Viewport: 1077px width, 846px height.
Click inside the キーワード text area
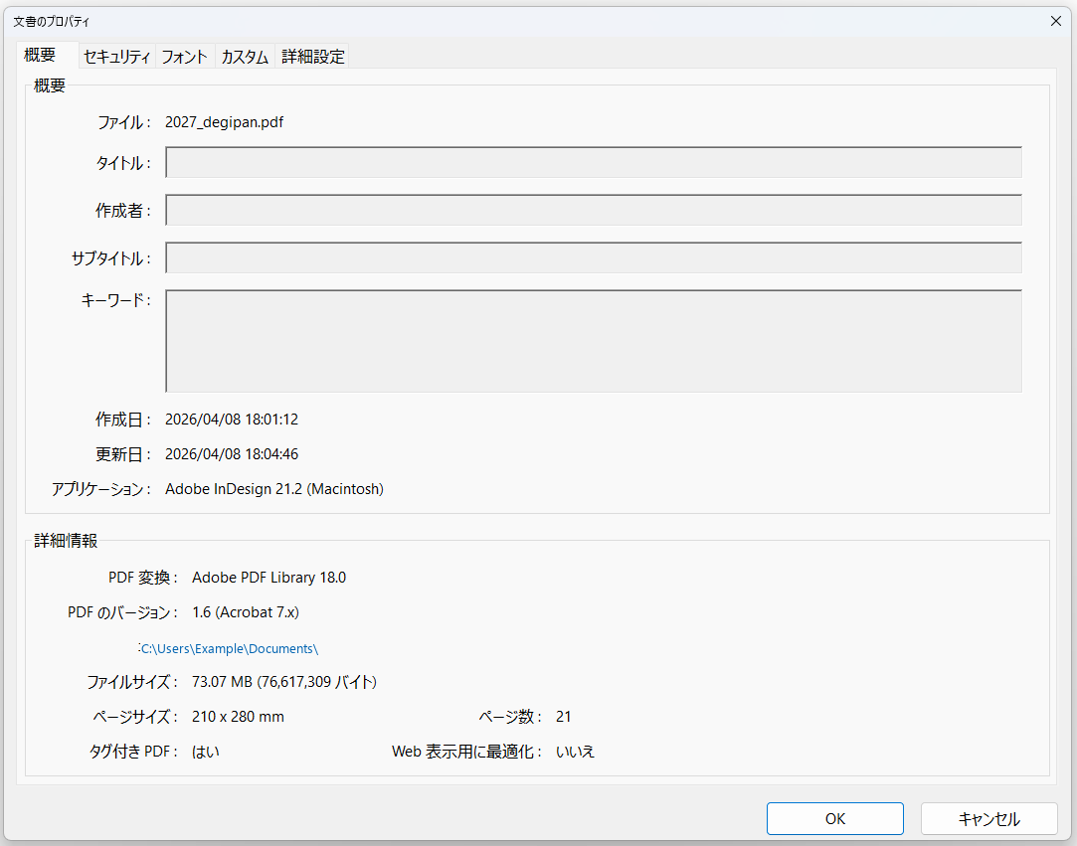(594, 341)
